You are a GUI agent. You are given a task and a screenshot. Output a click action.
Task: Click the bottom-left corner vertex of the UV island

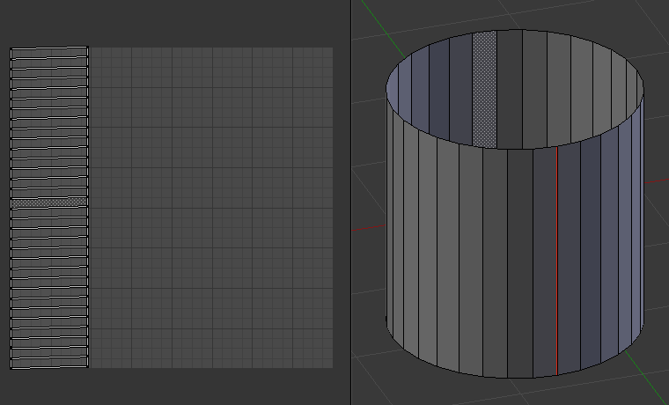pos(11,367)
